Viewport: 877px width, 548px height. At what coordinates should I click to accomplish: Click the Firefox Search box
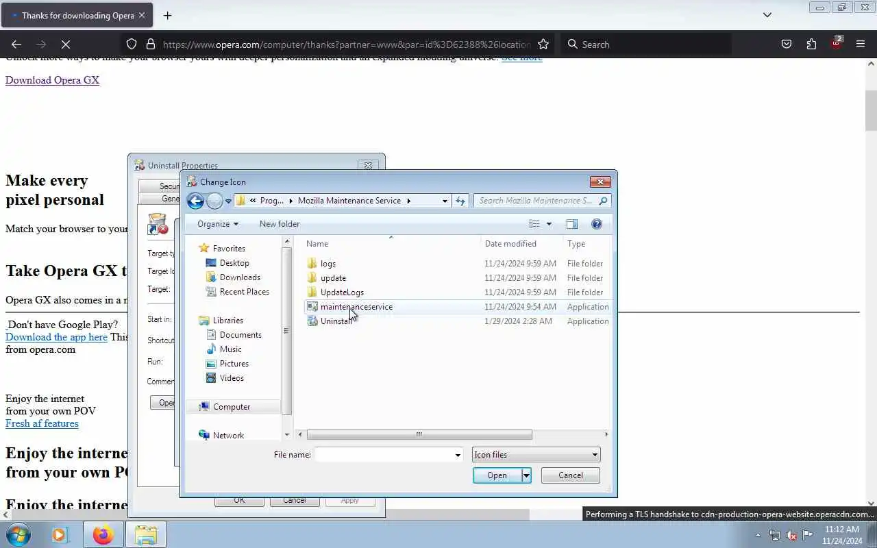pos(645,45)
